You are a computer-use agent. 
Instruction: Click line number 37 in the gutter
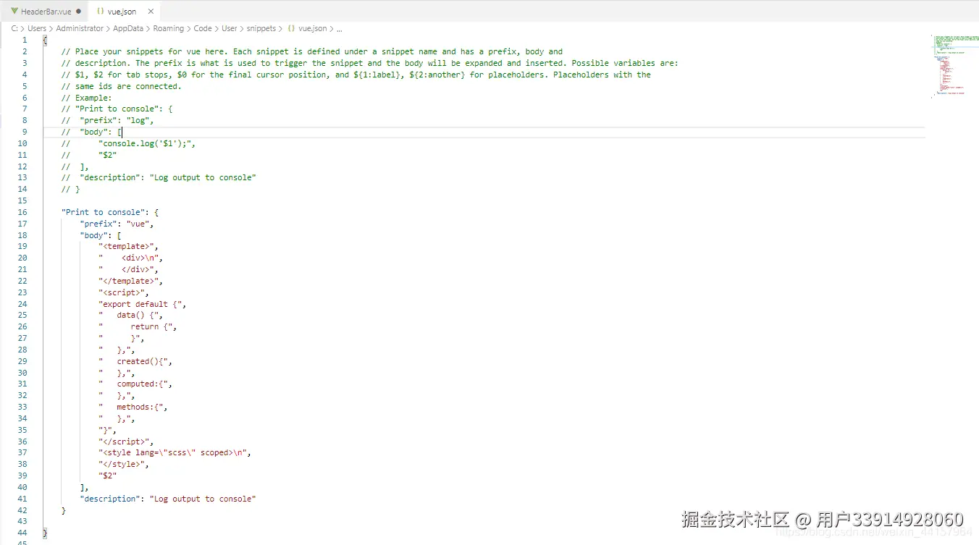click(22, 452)
